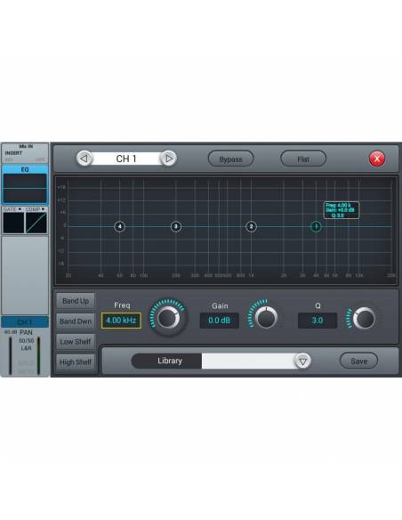Click the CH 1 label in channel strip

25,322
